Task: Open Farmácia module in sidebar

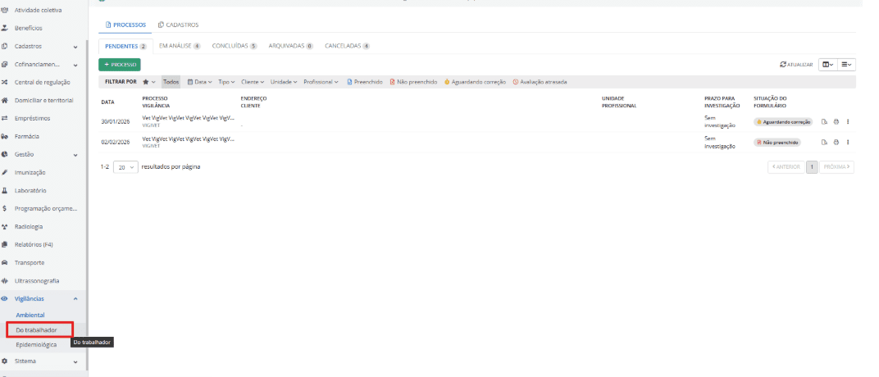Action: pos(27,136)
